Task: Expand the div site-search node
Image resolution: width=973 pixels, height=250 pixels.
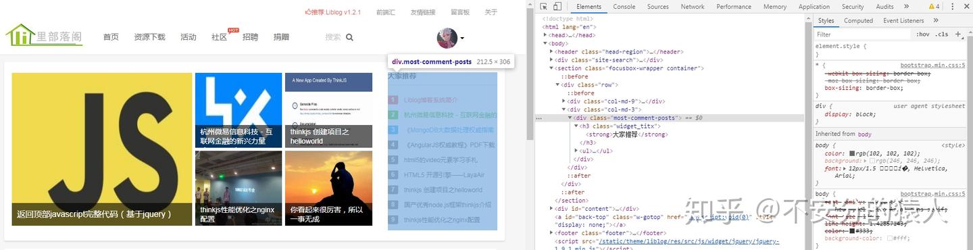Action: pos(552,59)
